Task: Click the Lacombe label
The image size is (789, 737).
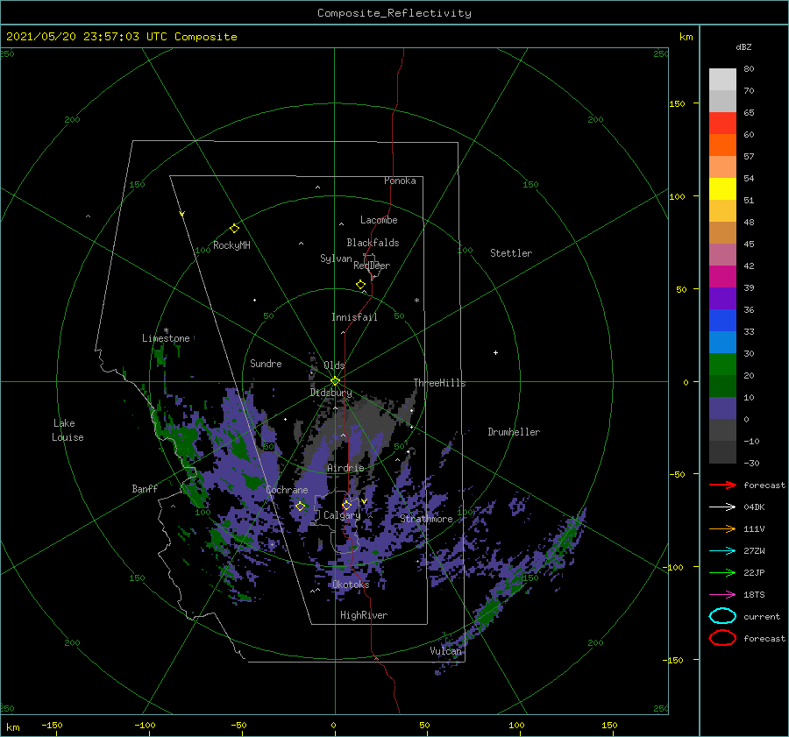Action: (x=379, y=220)
